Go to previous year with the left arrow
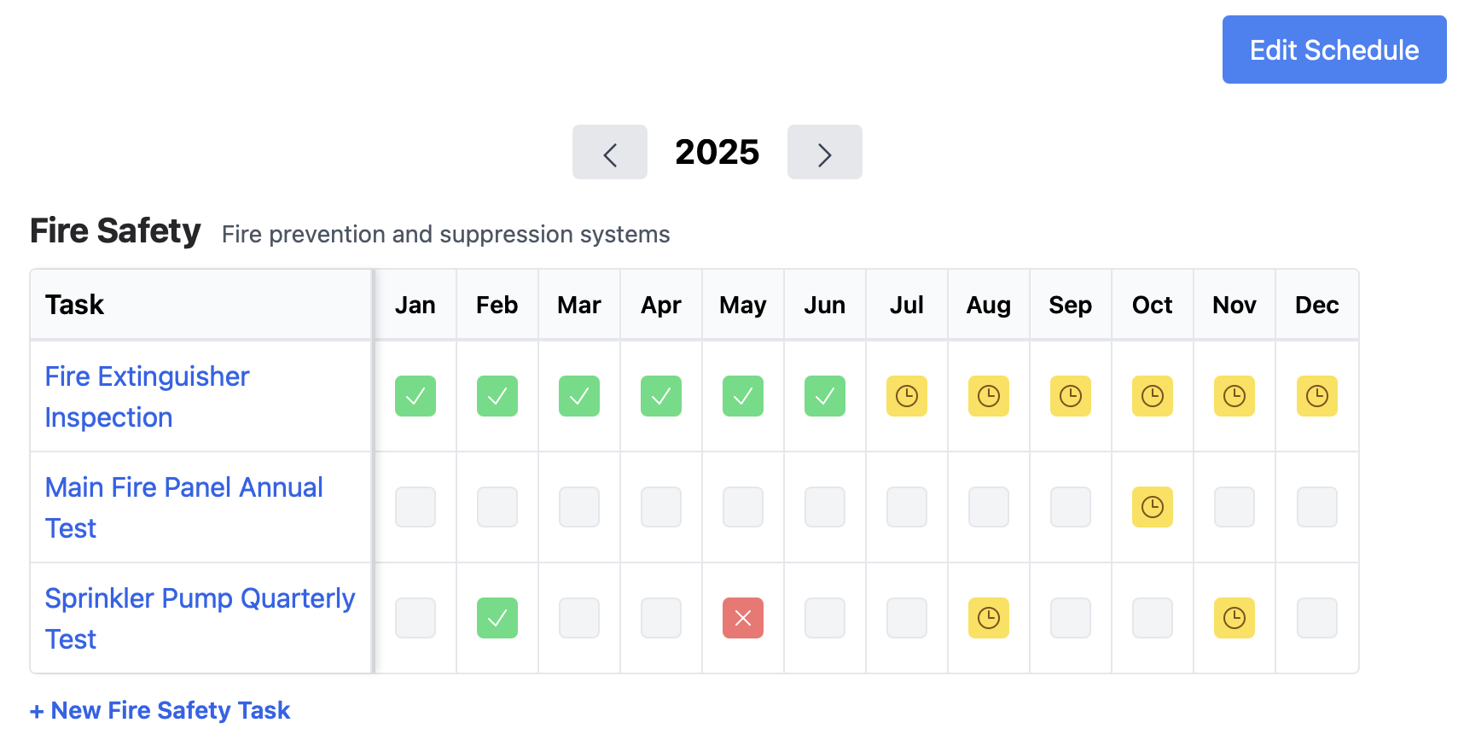The width and height of the screenshot is (1464, 746). tap(609, 152)
